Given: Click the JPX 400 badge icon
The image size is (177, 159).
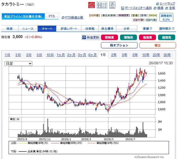Looking at the screenshot, I should 91,5.
